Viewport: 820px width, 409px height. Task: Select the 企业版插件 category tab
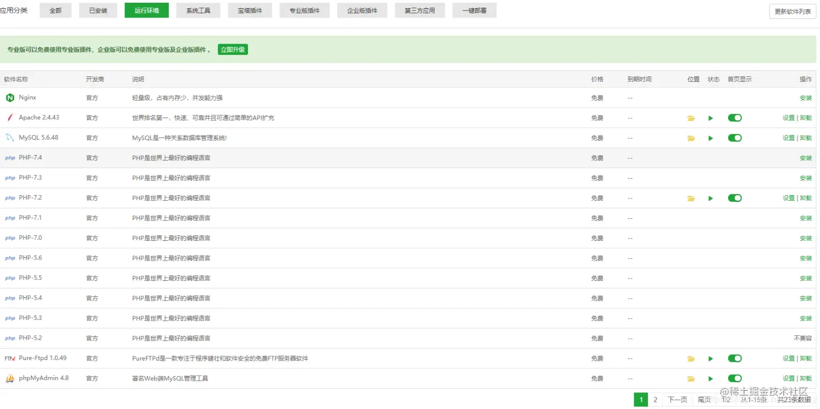point(362,10)
